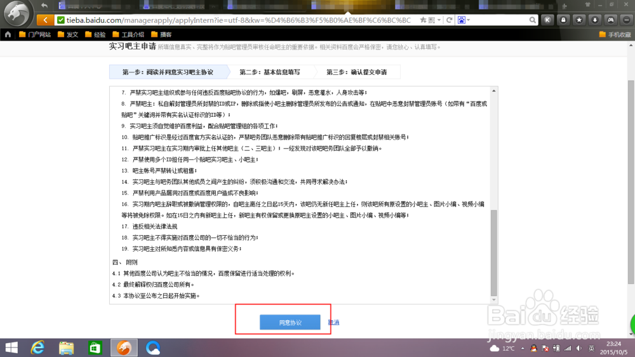Click the gamepad toolbar icon
635x357 pixels.
pyautogui.click(x=611, y=20)
